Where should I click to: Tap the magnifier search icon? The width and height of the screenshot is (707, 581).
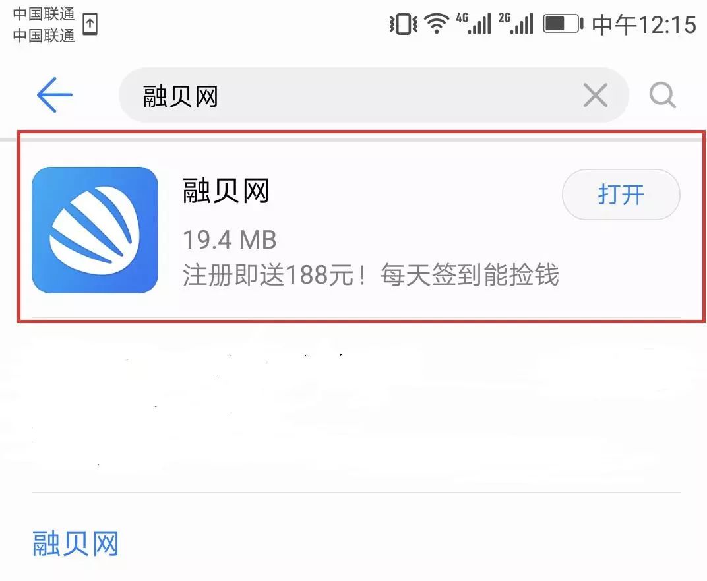point(662,95)
